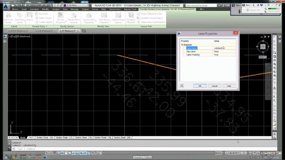
Task: Close the command line with X icon
Action: pyautogui.click(x=9, y=144)
